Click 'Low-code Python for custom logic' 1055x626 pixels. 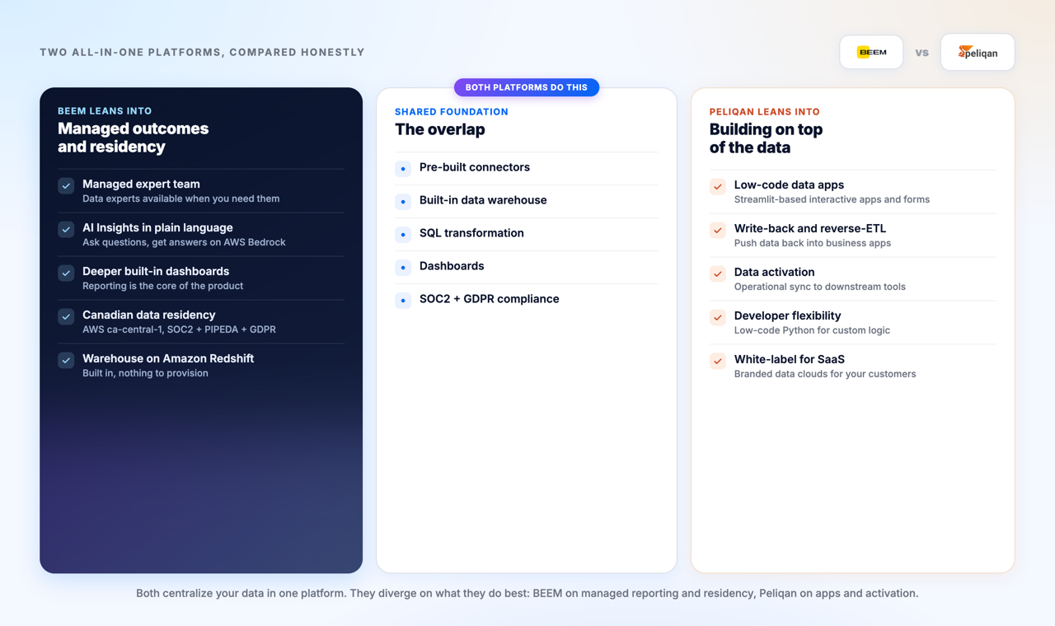click(812, 331)
